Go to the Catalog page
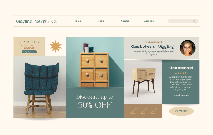213x135 pixels. pos(125,21)
